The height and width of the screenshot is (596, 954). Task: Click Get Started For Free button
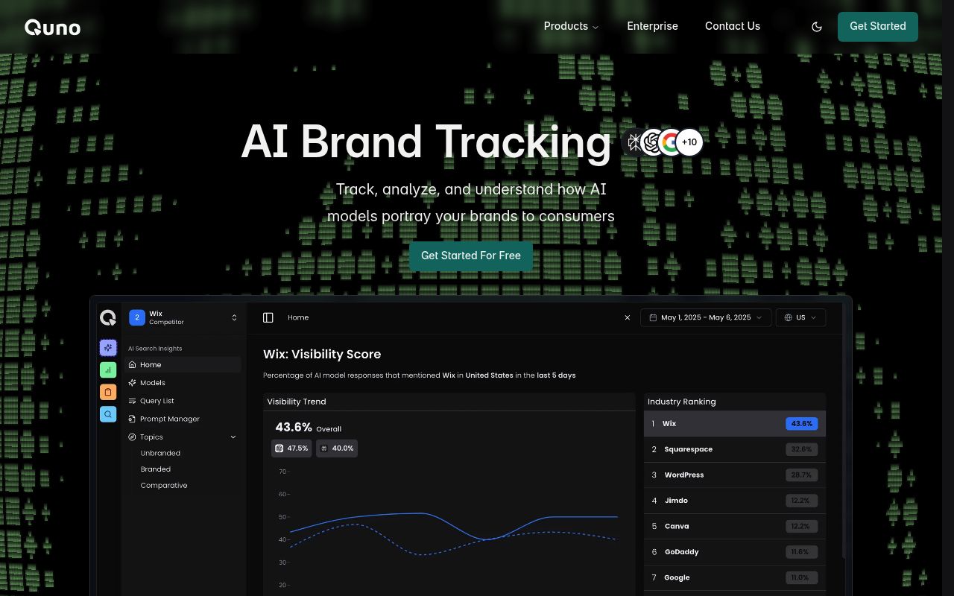[x=471, y=256]
